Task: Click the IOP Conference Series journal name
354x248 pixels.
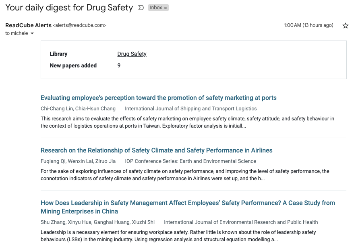Action: [190, 161]
